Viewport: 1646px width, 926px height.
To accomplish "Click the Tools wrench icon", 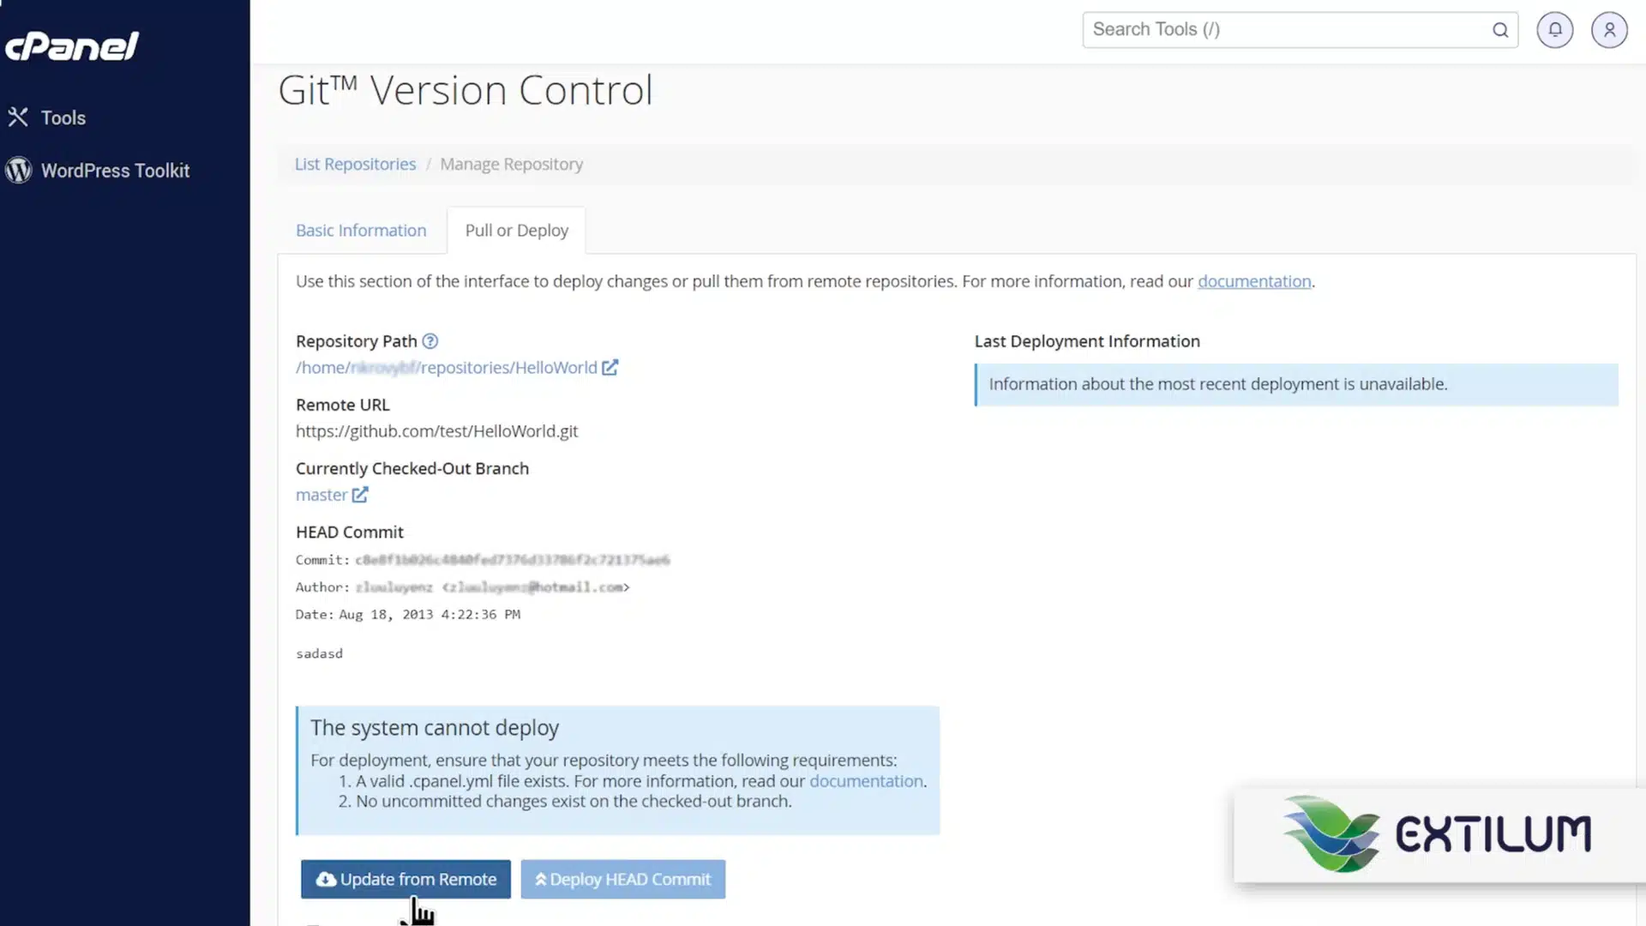I will pos(18,117).
